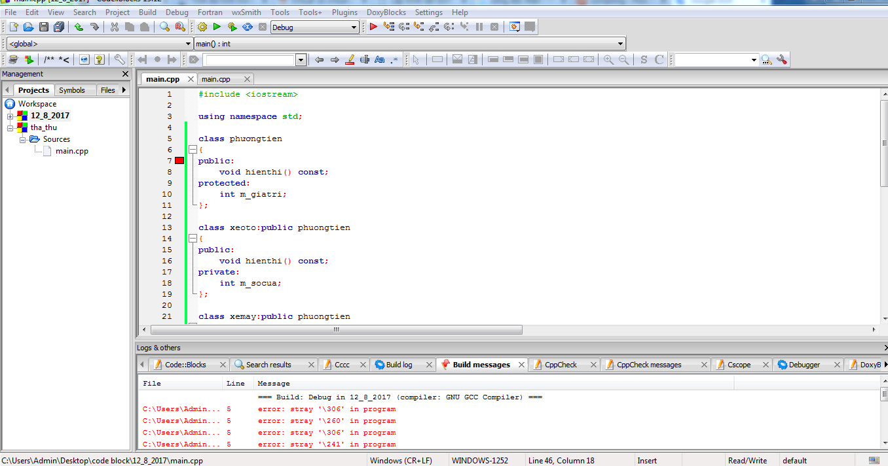The width and height of the screenshot is (888, 466).
Task: Expand the 12_8_2017 project tree node
Action: tap(10, 116)
